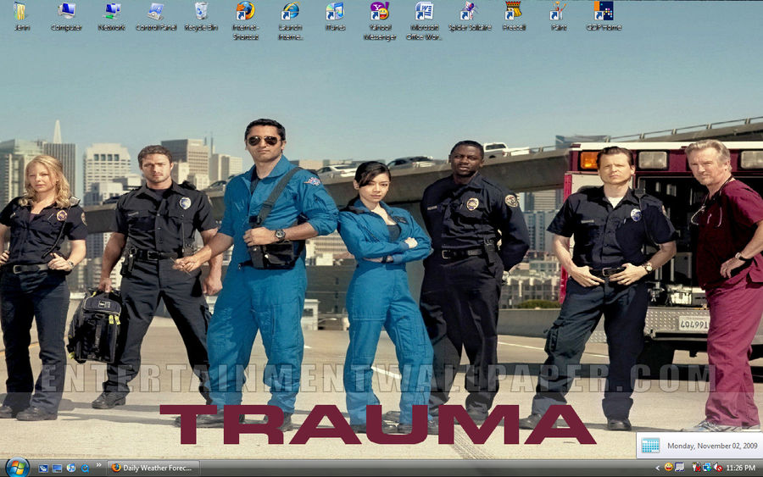
Task: Launch Internet Explorer from desktop shortcut
Action: click(x=291, y=20)
